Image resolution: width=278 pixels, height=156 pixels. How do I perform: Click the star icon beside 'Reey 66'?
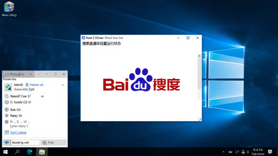7,116
